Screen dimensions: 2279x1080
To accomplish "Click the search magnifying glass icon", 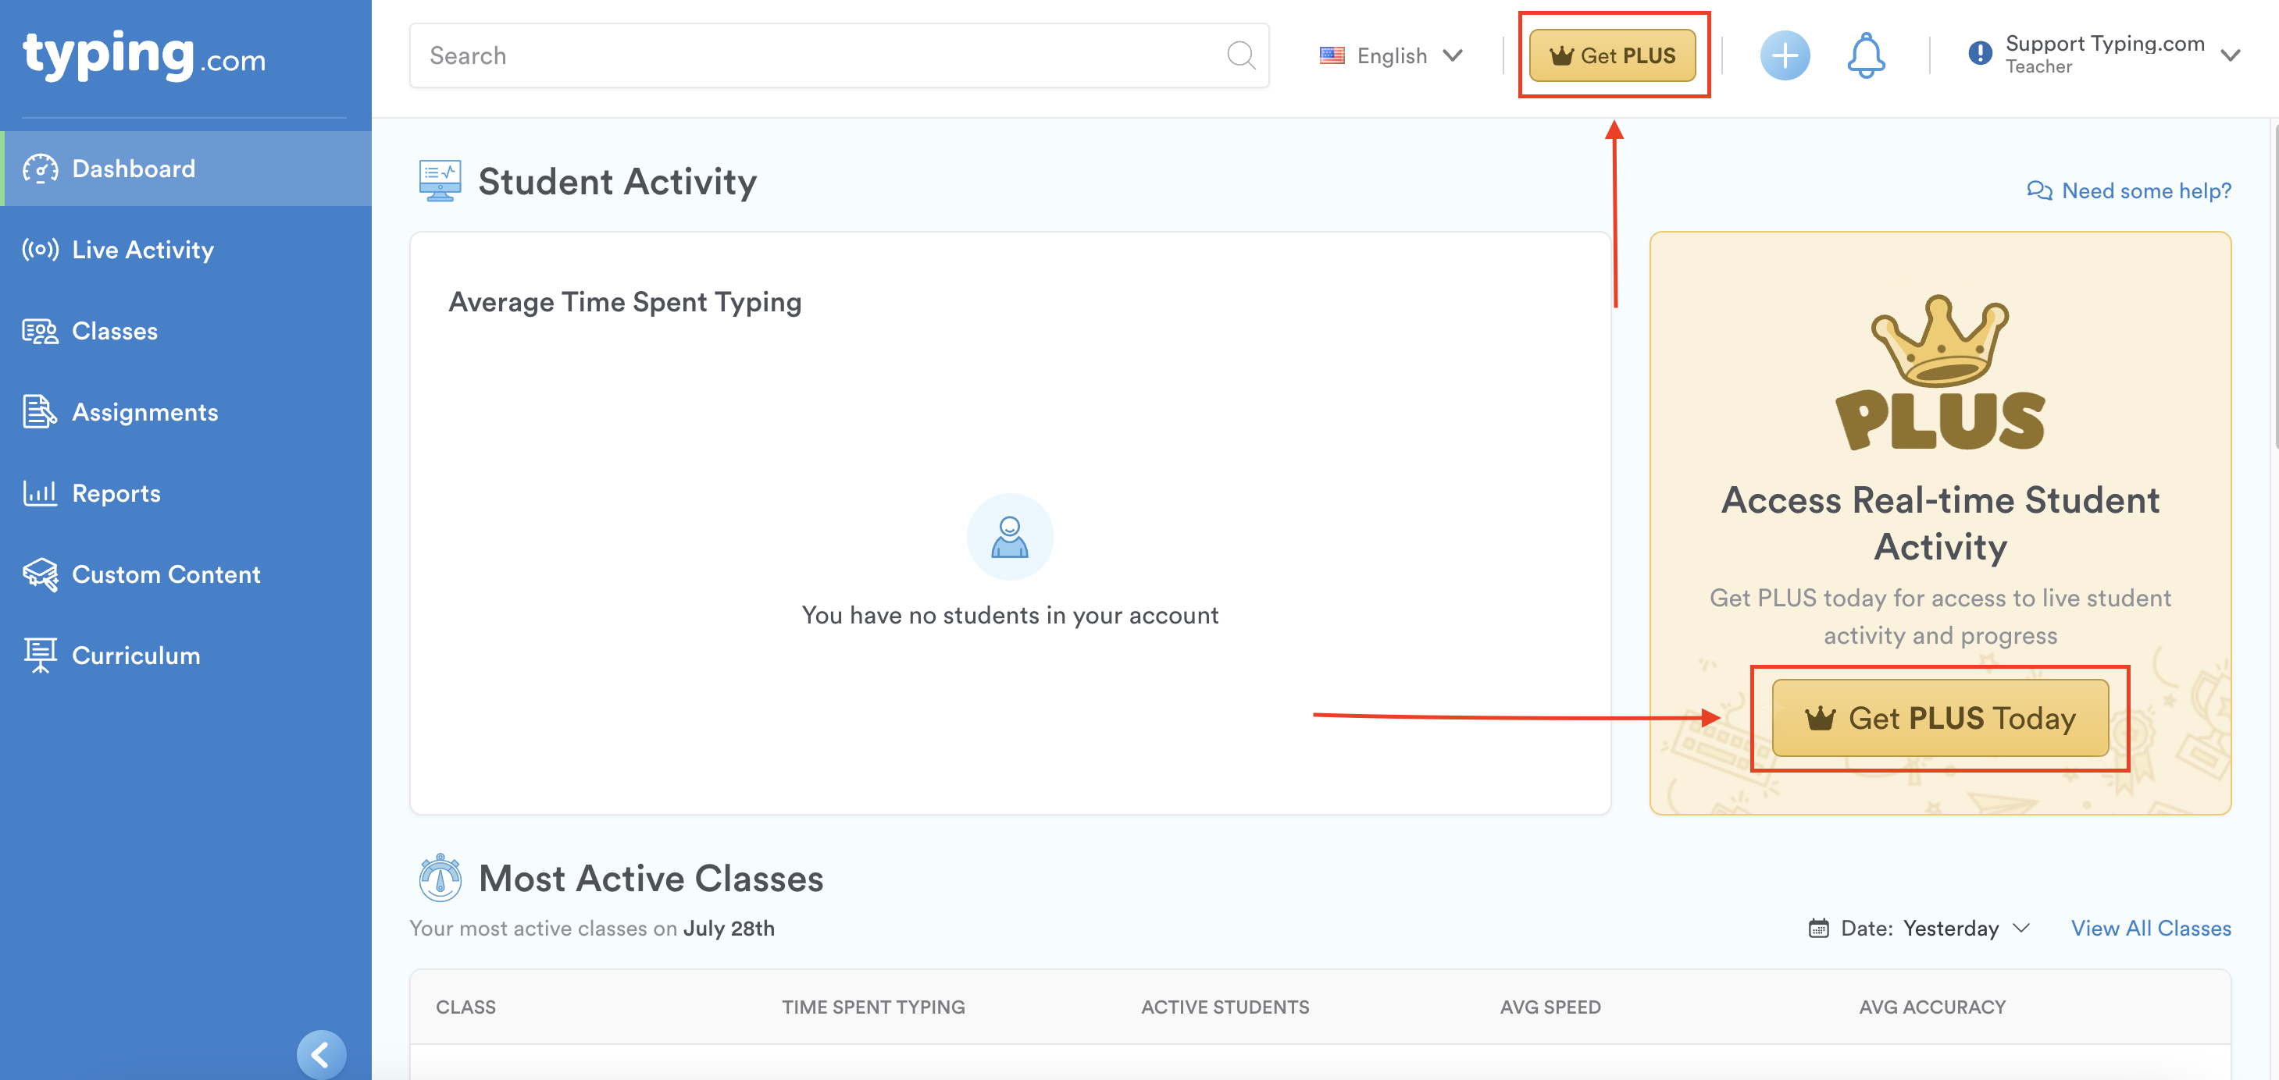I will point(1240,55).
